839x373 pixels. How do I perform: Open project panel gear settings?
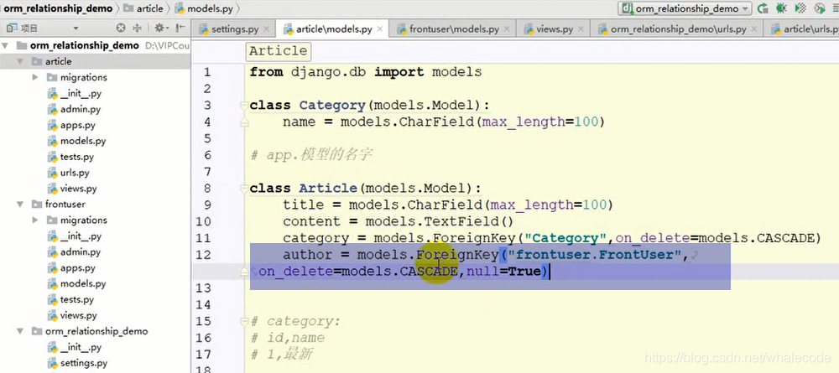[160, 28]
